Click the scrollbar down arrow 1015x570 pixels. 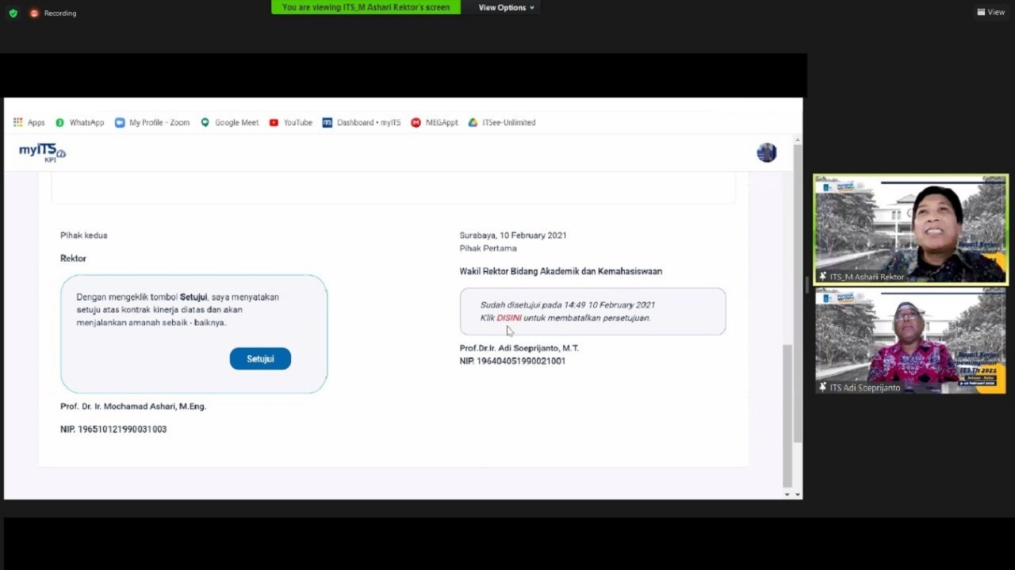787,494
